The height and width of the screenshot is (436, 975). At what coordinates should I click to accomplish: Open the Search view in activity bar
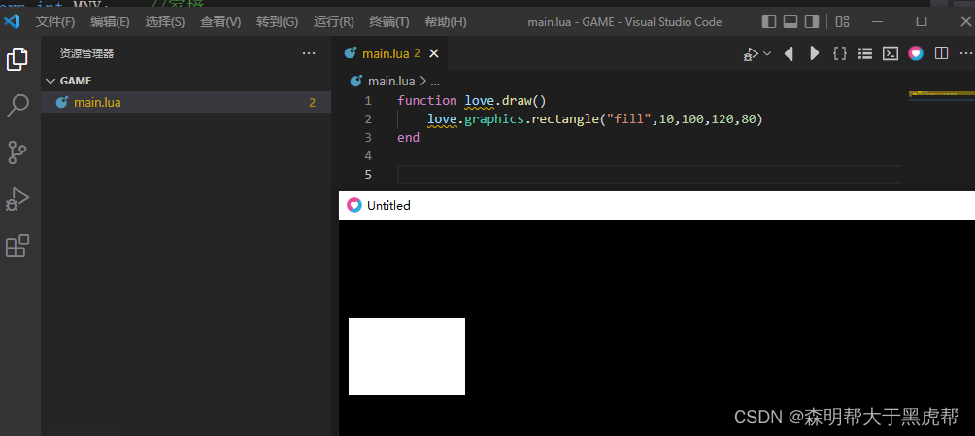coord(17,106)
